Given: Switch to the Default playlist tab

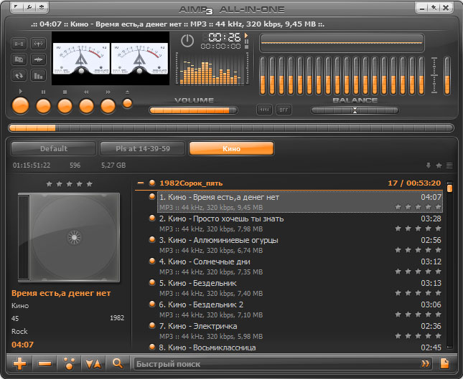Looking at the screenshot, I should pos(53,148).
